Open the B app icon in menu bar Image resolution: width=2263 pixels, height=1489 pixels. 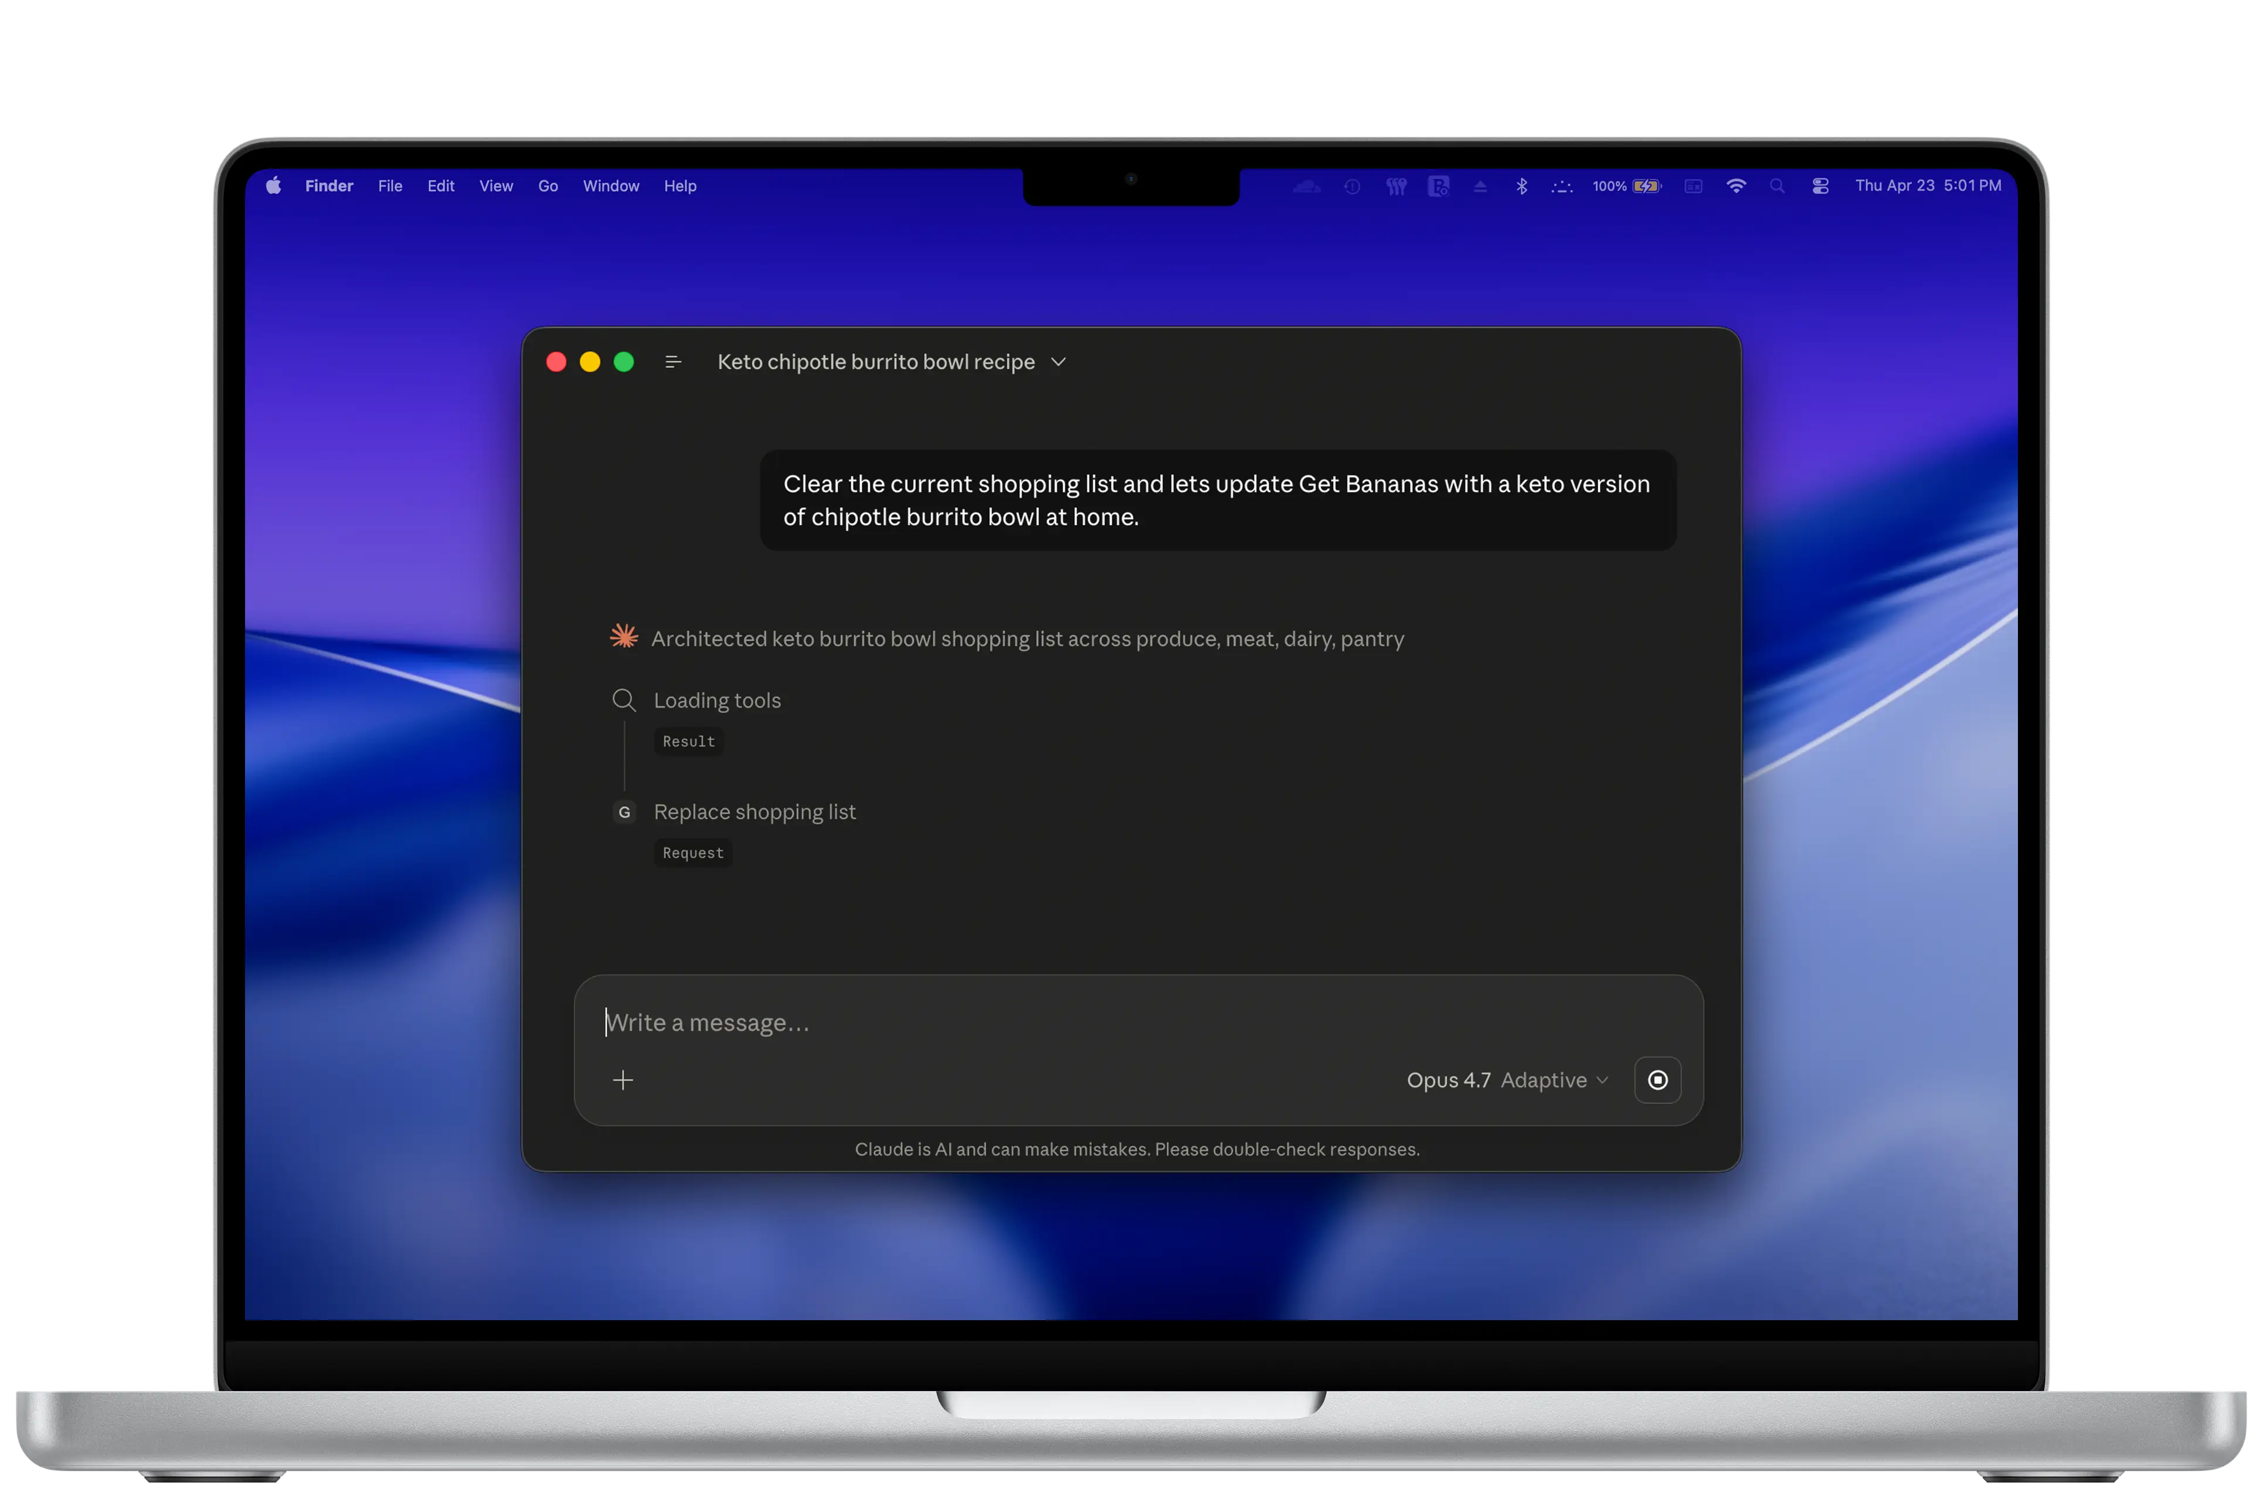1438,186
